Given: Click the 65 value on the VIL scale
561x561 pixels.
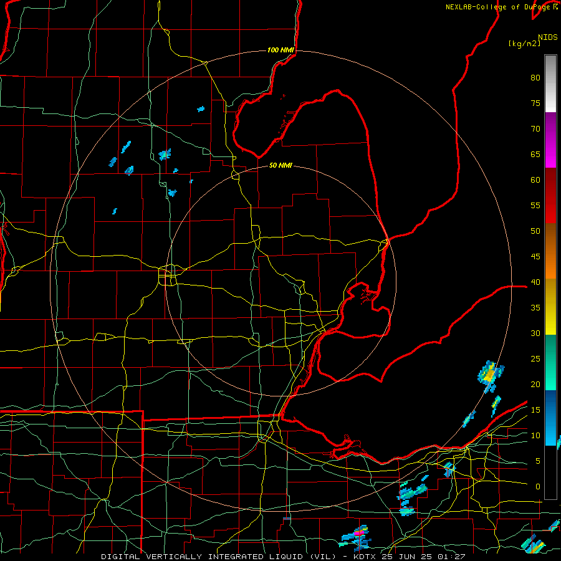Looking at the screenshot, I should click(535, 154).
